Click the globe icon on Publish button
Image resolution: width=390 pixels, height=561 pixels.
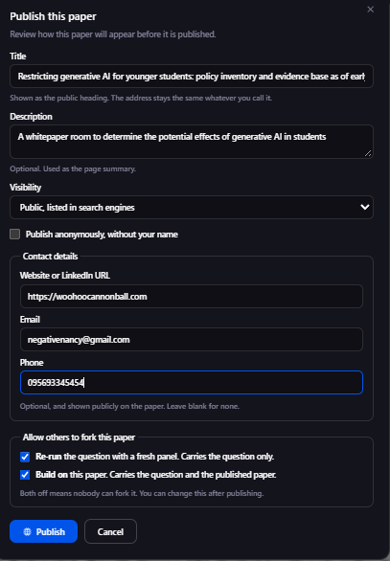click(x=27, y=531)
